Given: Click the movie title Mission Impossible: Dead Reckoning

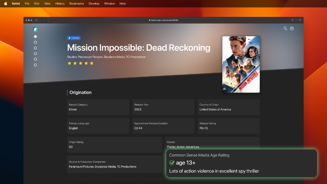Looking at the screenshot, I should pyautogui.click(x=139, y=48).
